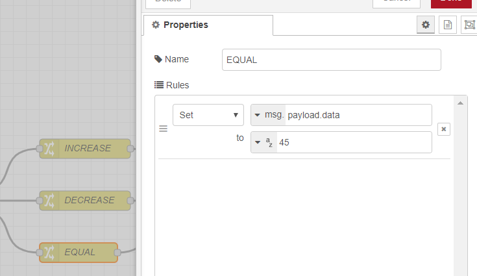Open the node appearance icon

pyautogui.click(x=469, y=25)
